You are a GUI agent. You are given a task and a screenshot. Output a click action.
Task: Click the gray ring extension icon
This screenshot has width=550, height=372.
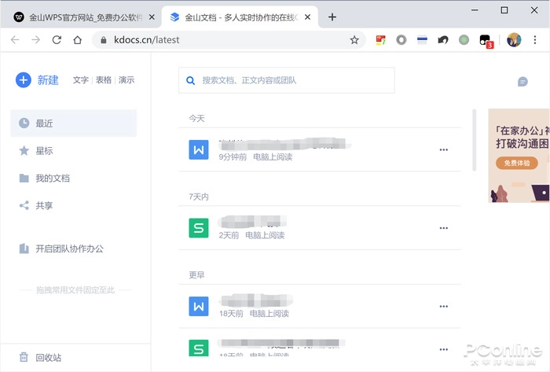[401, 39]
